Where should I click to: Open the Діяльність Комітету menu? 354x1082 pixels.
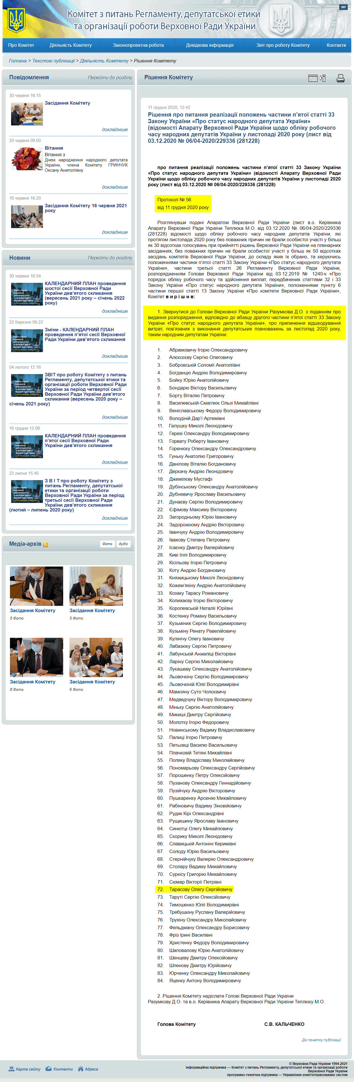tap(71, 45)
